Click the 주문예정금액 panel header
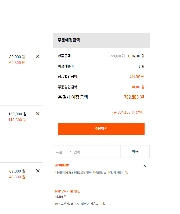 coord(101,40)
